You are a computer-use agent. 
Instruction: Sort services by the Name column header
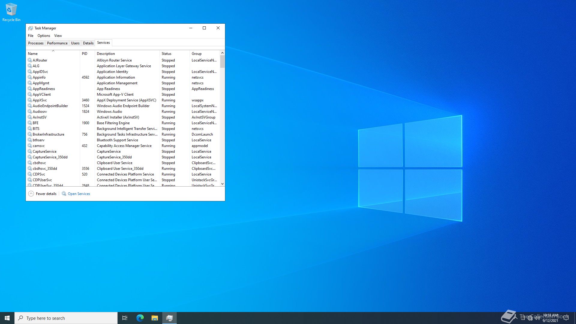point(53,54)
